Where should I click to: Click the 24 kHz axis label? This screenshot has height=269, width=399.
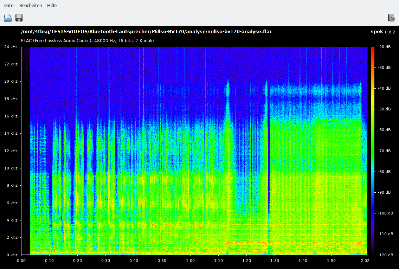point(11,47)
